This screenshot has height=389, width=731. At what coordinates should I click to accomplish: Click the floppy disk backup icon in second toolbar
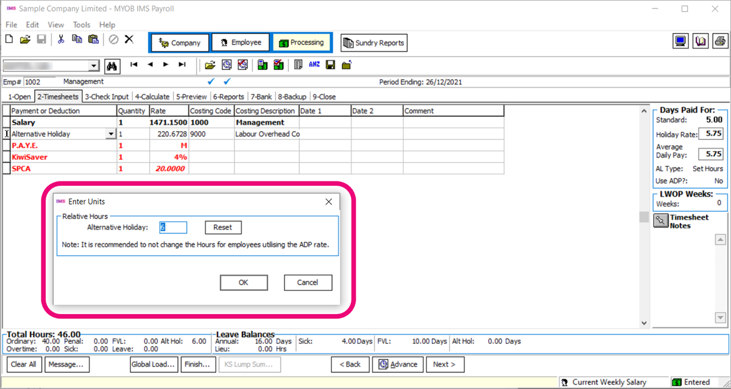pos(330,65)
